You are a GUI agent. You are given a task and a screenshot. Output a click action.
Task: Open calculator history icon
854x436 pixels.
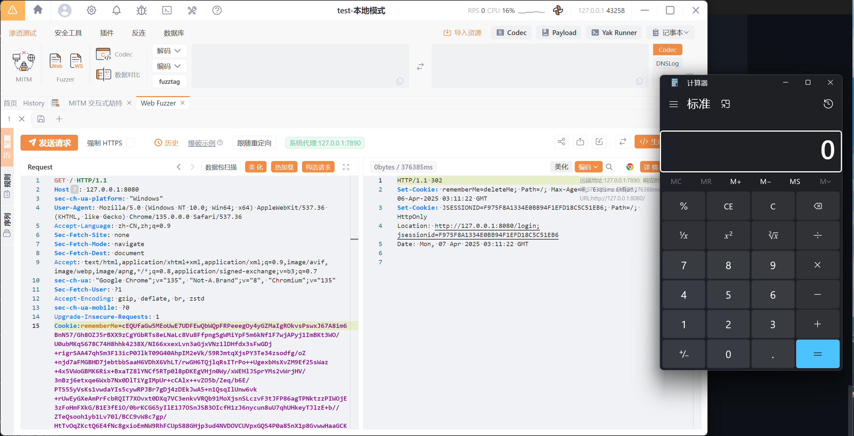[828, 104]
